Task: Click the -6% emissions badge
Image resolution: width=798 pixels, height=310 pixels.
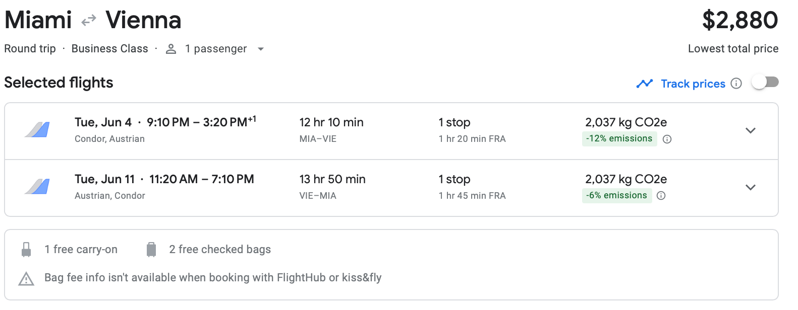Action: click(x=616, y=195)
